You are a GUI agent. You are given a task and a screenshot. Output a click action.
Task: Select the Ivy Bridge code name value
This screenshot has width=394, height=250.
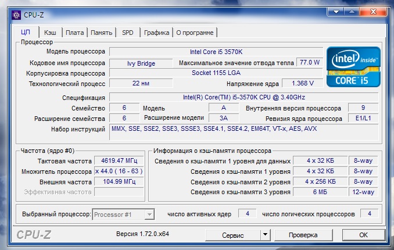(141, 63)
